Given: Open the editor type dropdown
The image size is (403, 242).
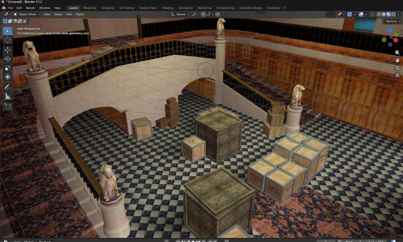Looking at the screenshot, I should (7, 14).
